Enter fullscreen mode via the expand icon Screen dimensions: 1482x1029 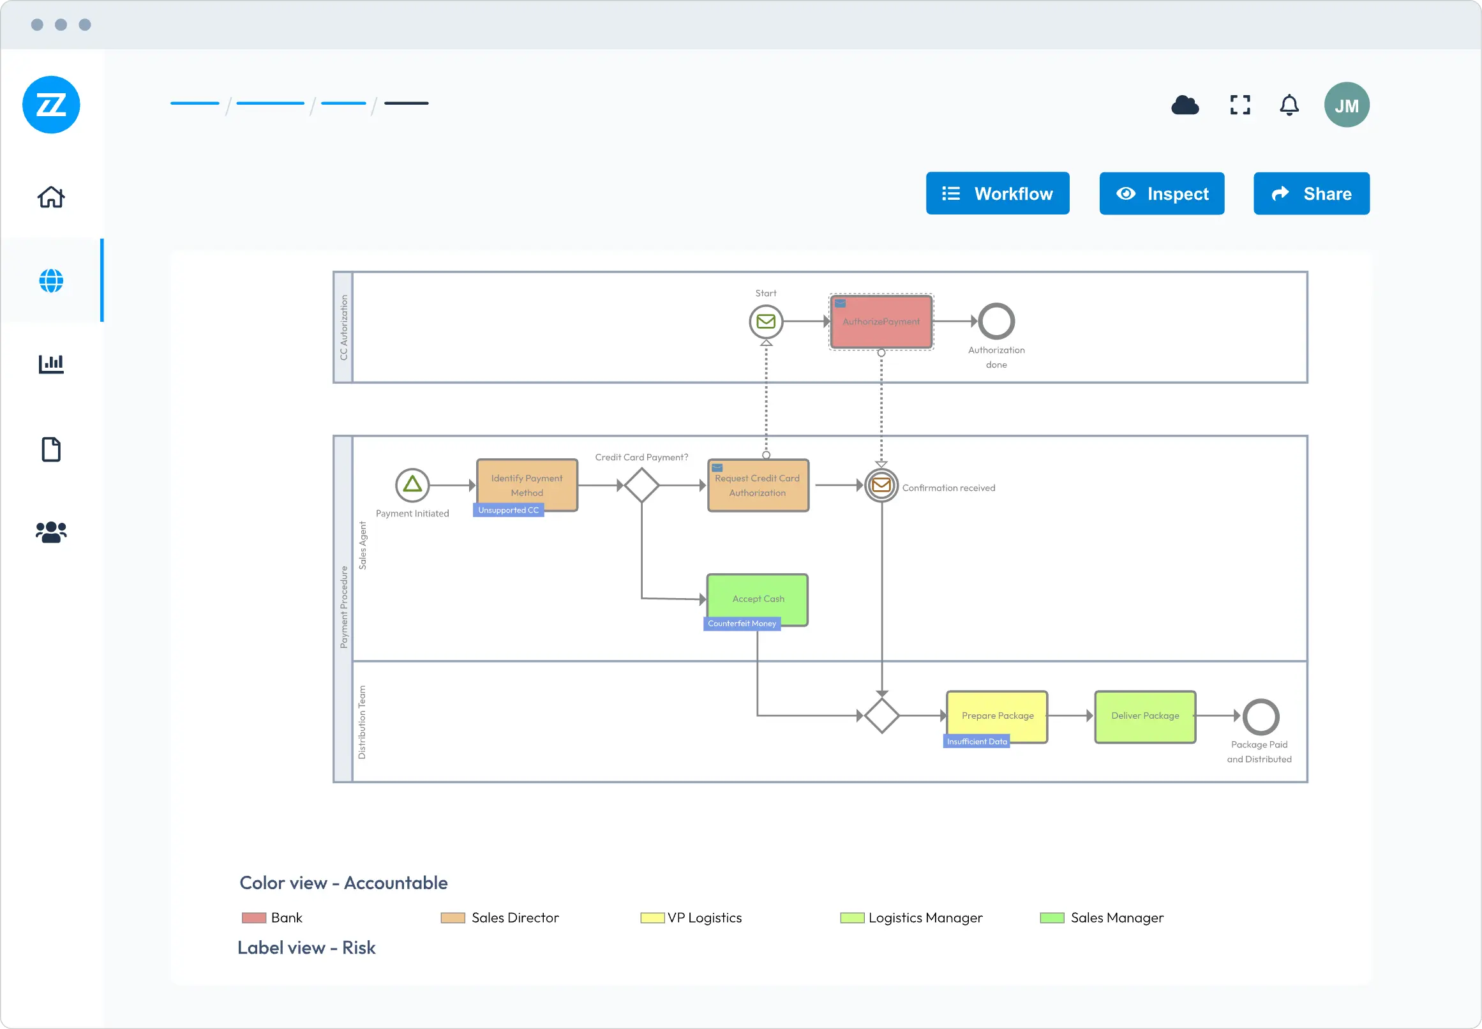pyautogui.click(x=1239, y=105)
